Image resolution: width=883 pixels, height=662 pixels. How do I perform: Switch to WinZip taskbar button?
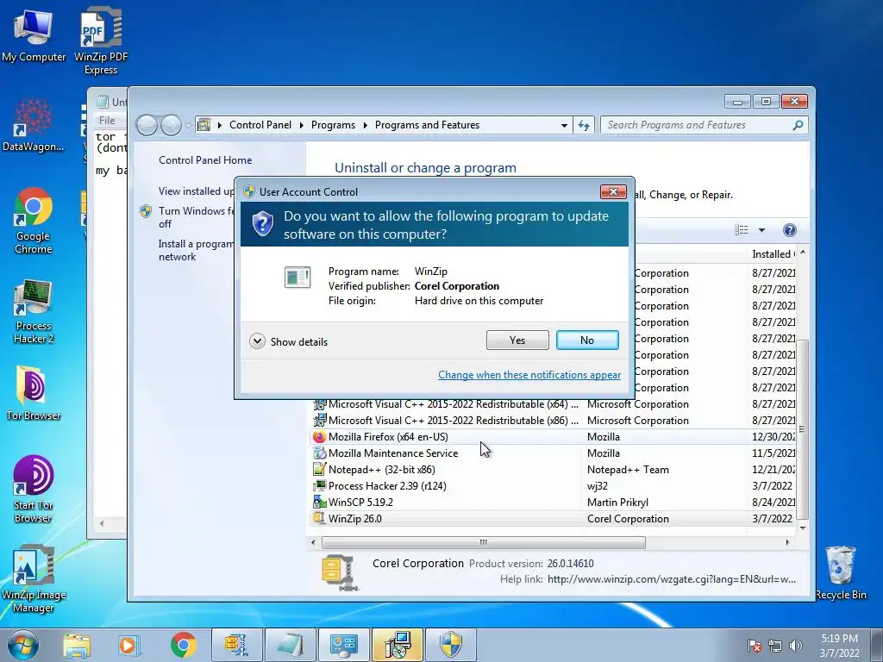coord(237,645)
